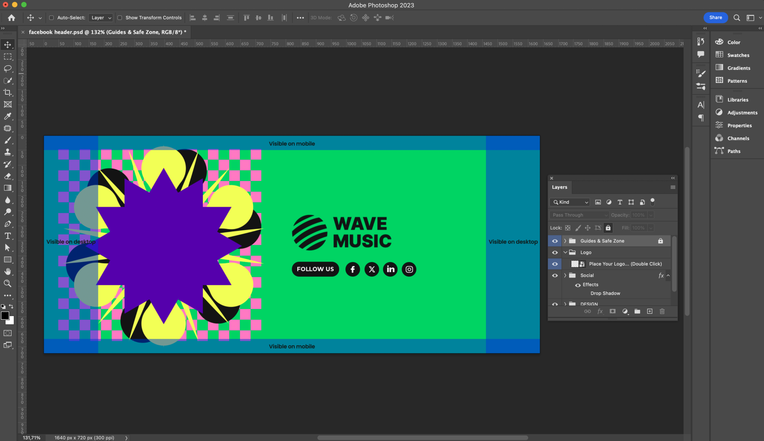
Task: Collapse the Logo group
Action: (565, 253)
